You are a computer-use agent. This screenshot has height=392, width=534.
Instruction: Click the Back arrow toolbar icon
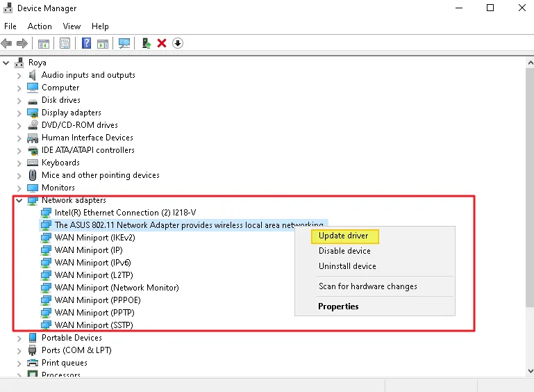coord(6,43)
